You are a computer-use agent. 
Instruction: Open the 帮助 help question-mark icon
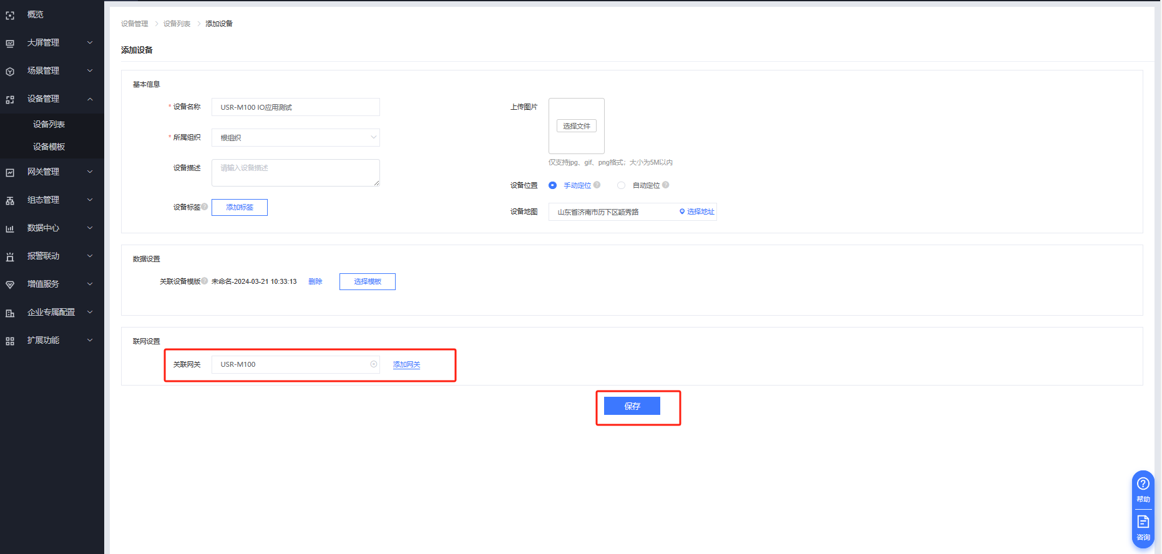click(x=1143, y=484)
